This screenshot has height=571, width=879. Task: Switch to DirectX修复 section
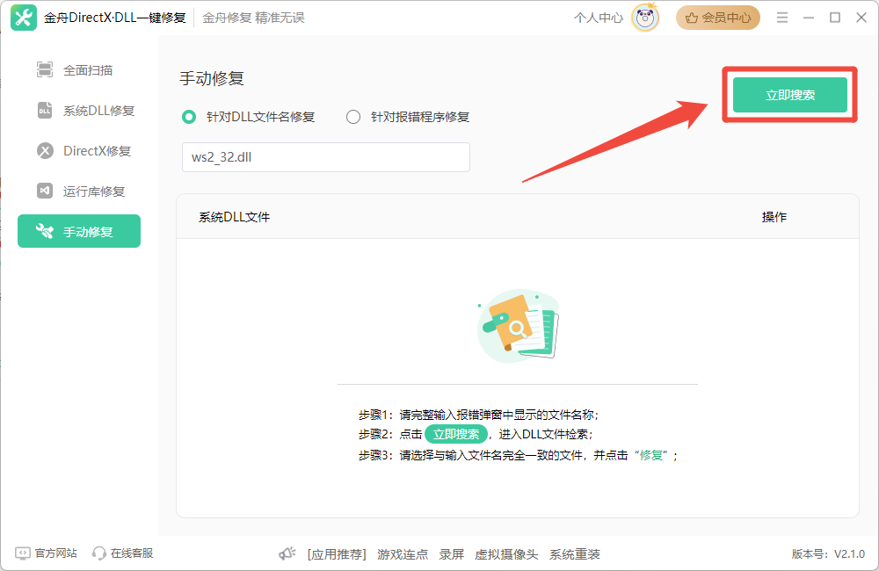[79, 151]
